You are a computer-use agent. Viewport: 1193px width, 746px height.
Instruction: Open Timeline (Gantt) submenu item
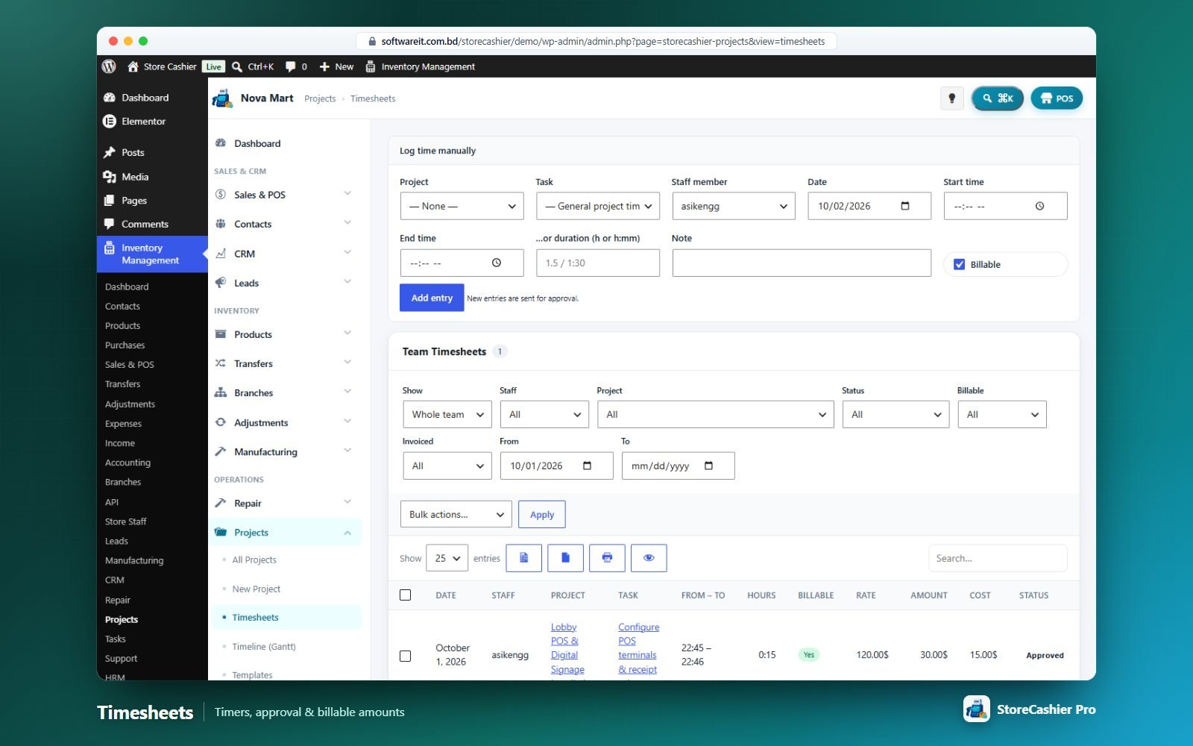tap(264, 647)
